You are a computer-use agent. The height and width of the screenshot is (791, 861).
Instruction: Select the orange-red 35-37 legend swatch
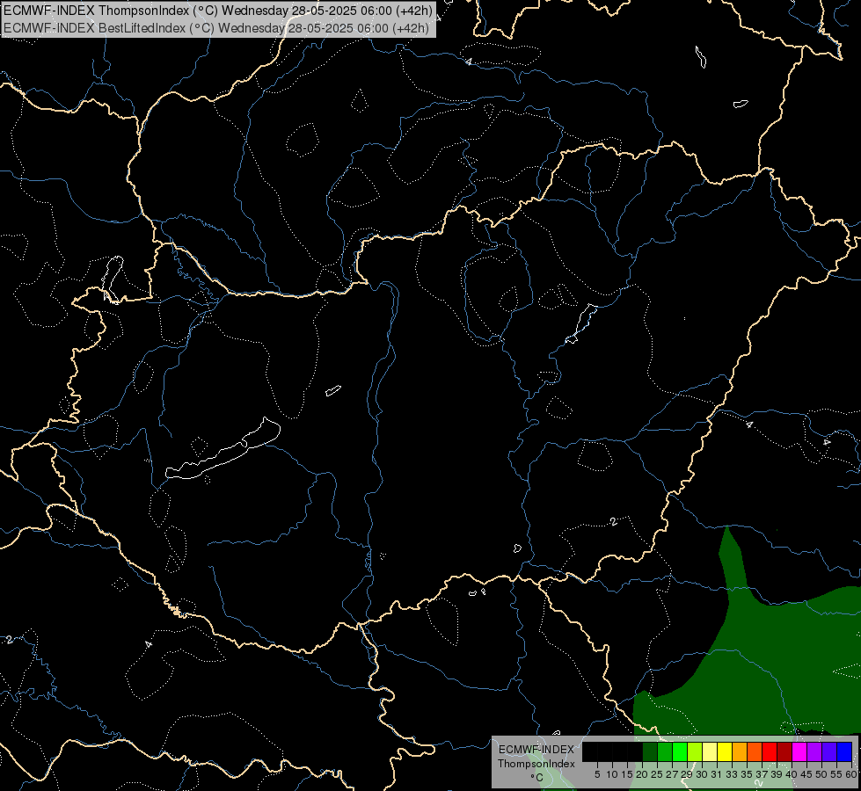tap(755, 751)
